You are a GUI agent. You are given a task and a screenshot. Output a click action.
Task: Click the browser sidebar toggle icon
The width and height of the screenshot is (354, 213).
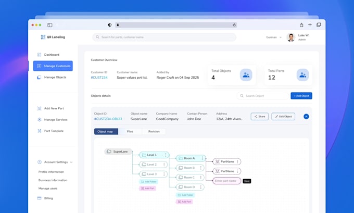pos(49,25)
